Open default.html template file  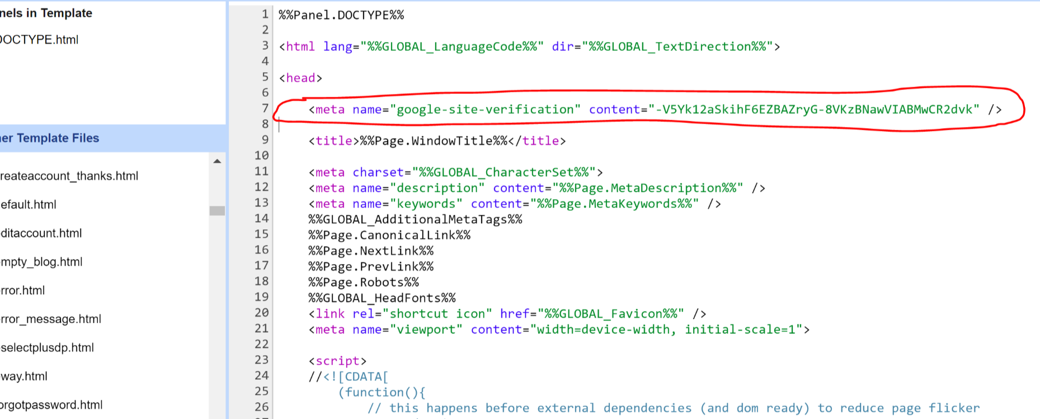coord(29,205)
